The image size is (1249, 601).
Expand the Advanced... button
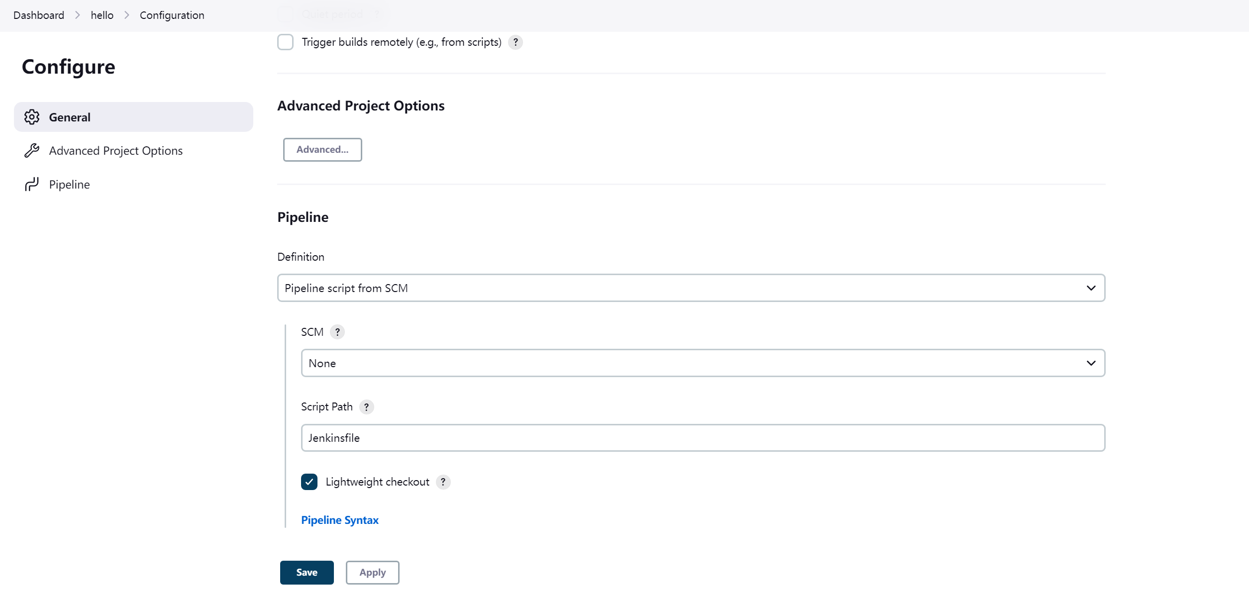(322, 150)
